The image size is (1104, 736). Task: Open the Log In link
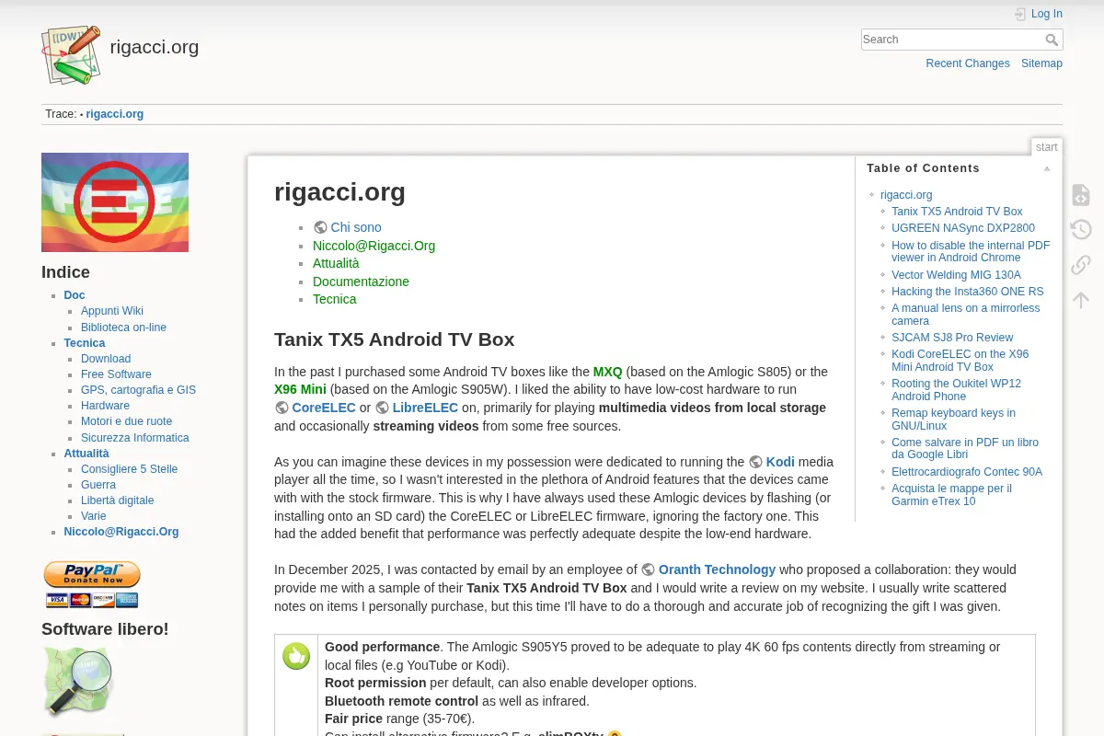[x=1047, y=14]
